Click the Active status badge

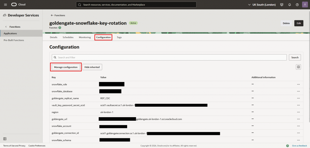pyautogui.click(x=133, y=23)
